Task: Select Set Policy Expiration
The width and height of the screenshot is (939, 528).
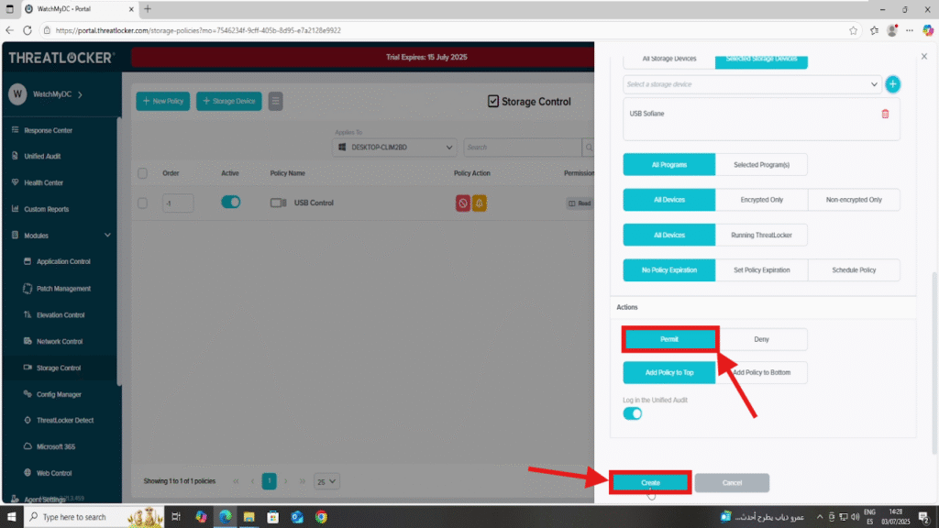Action: pos(761,270)
